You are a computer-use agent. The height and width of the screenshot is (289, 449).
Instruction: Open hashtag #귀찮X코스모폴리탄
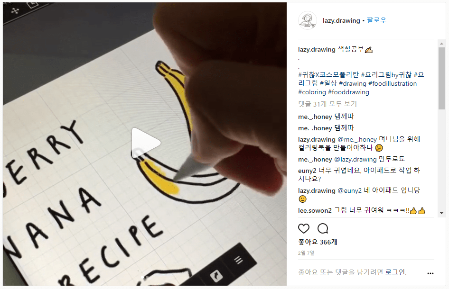328,75
